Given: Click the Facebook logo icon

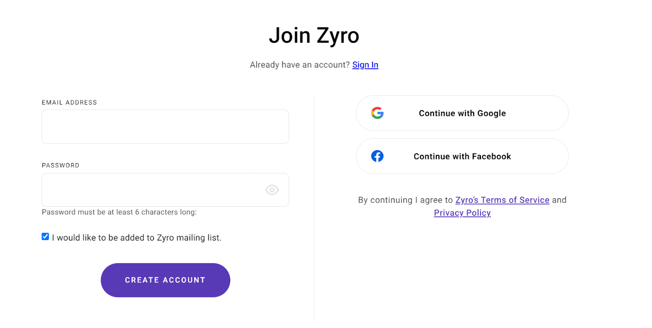Looking at the screenshot, I should coord(377,156).
